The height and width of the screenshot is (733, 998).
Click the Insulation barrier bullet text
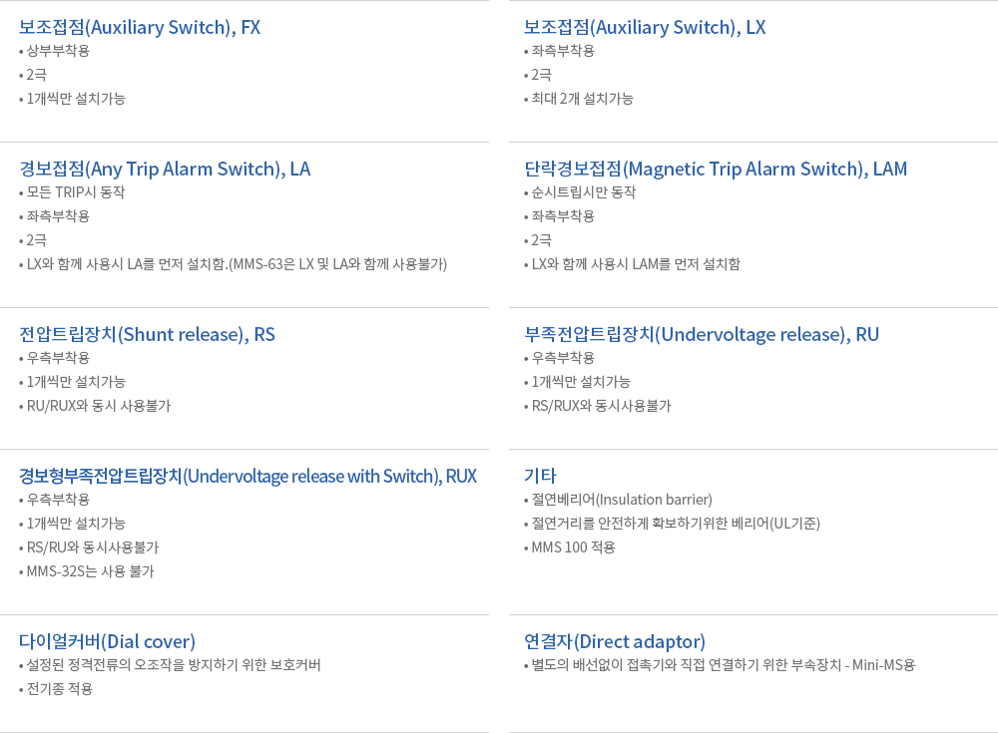click(x=621, y=500)
